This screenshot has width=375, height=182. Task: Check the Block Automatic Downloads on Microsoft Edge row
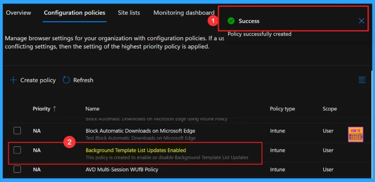pos(17,131)
